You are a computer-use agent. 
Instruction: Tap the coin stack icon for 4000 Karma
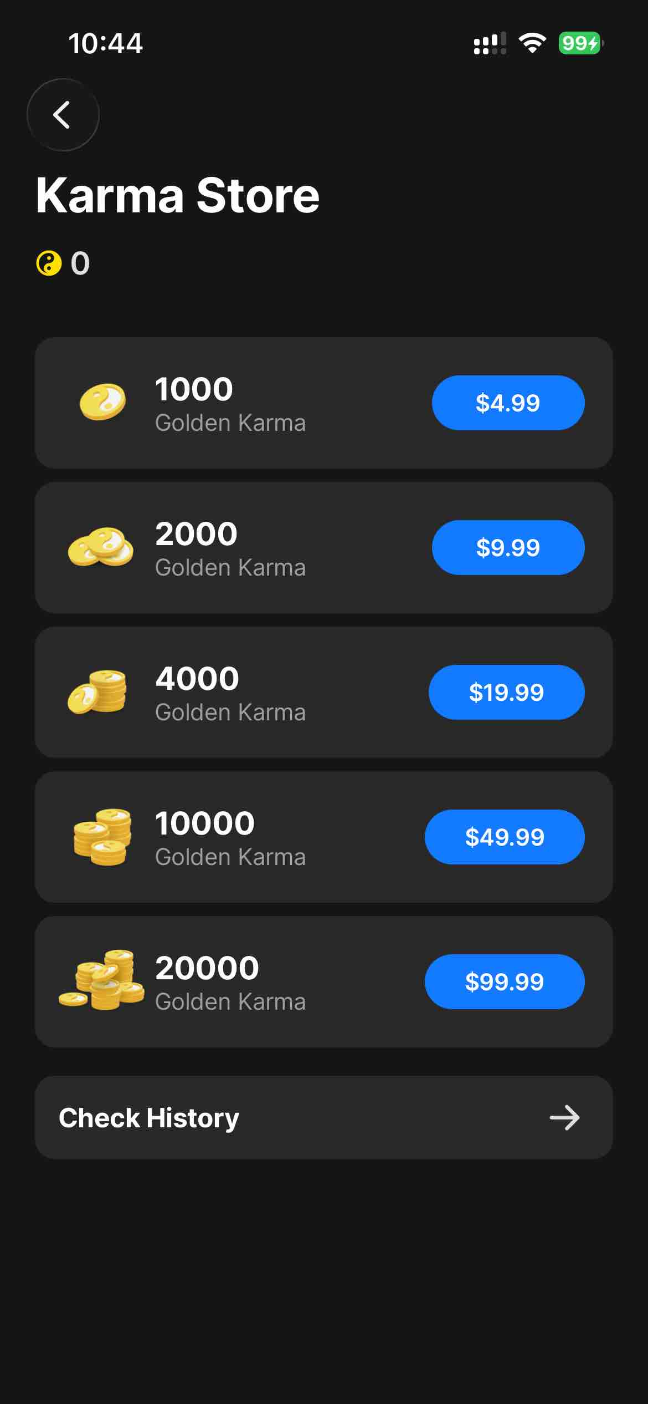click(x=97, y=691)
